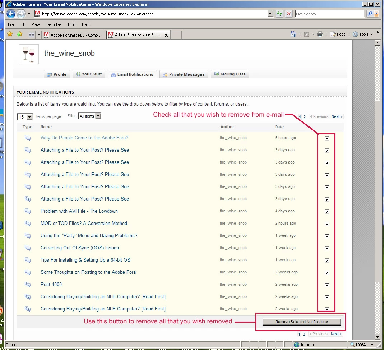
Task: Open the Quick Tabs grid icon
Action: tap(31, 35)
